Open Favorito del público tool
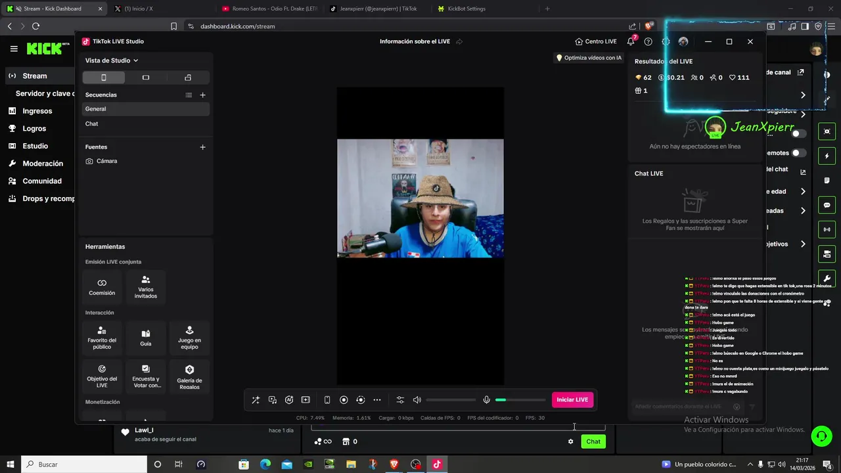This screenshot has width=841, height=473. click(102, 338)
